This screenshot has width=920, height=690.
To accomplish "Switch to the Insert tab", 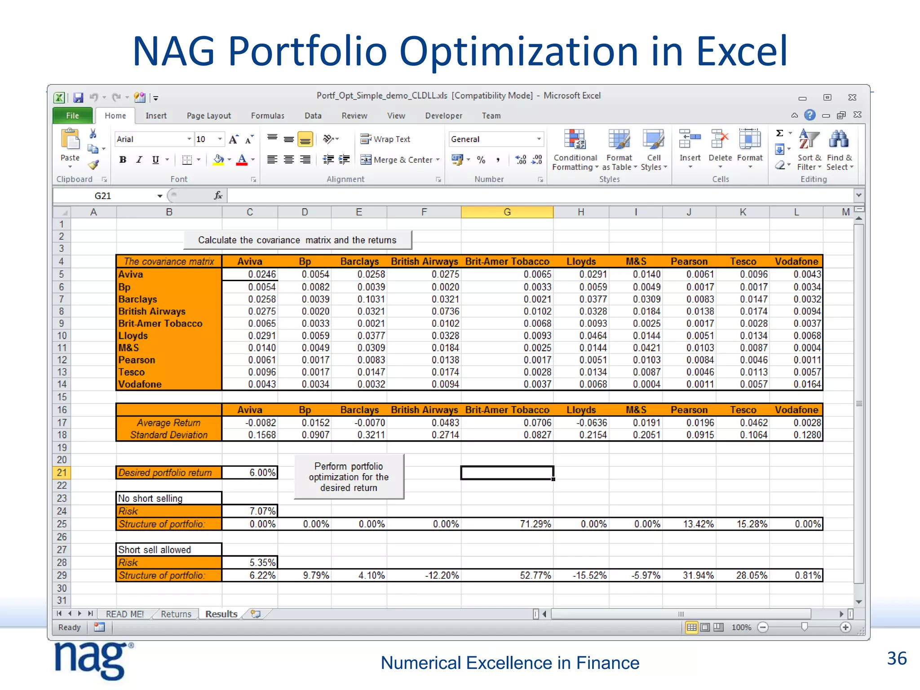I will coord(156,115).
